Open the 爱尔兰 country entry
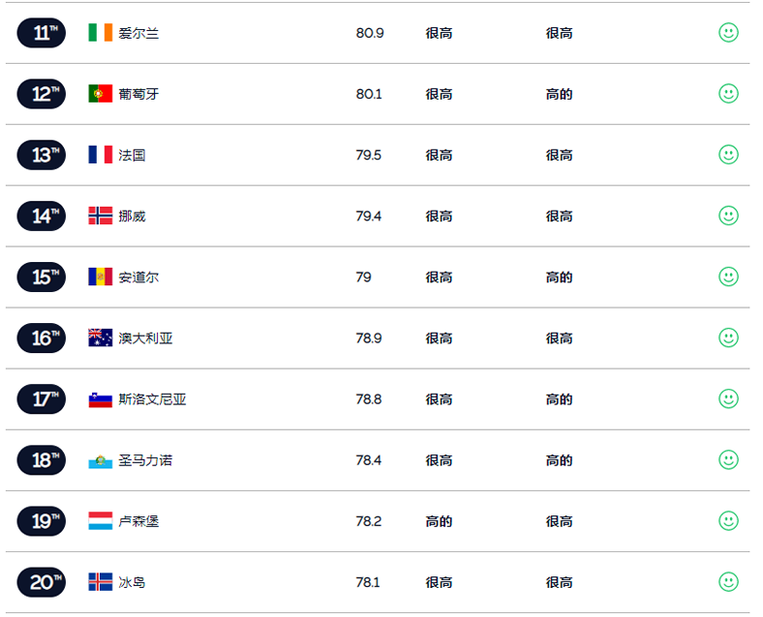Viewport: 763px width, 617px height. click(138, 33)
